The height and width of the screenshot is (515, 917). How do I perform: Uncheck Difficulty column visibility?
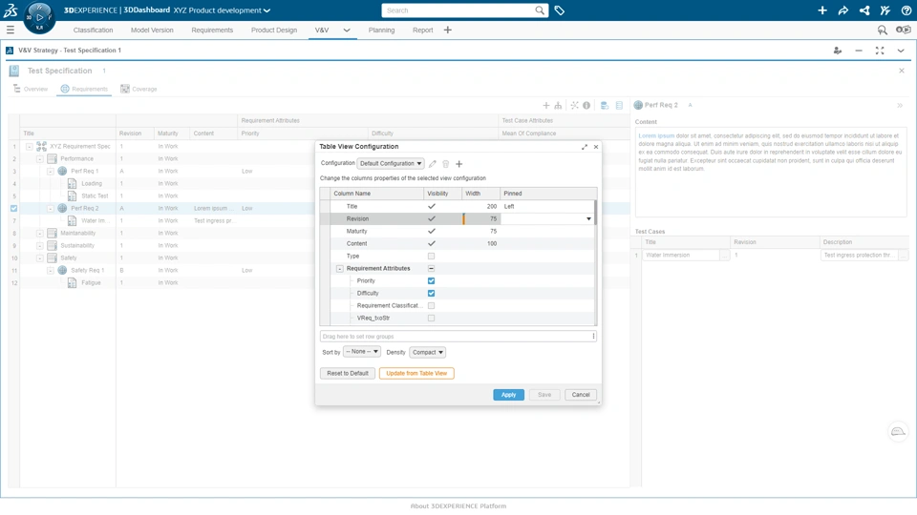(431, 293)
